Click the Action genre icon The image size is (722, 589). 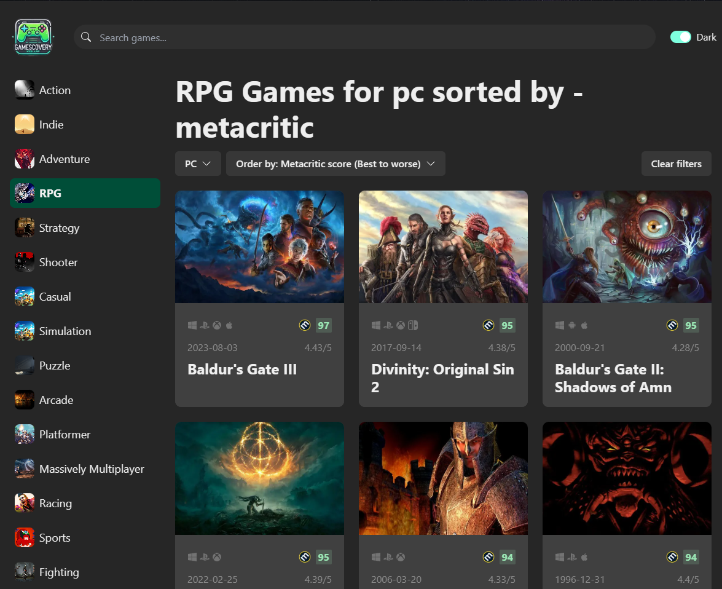[x=25, y=90]
